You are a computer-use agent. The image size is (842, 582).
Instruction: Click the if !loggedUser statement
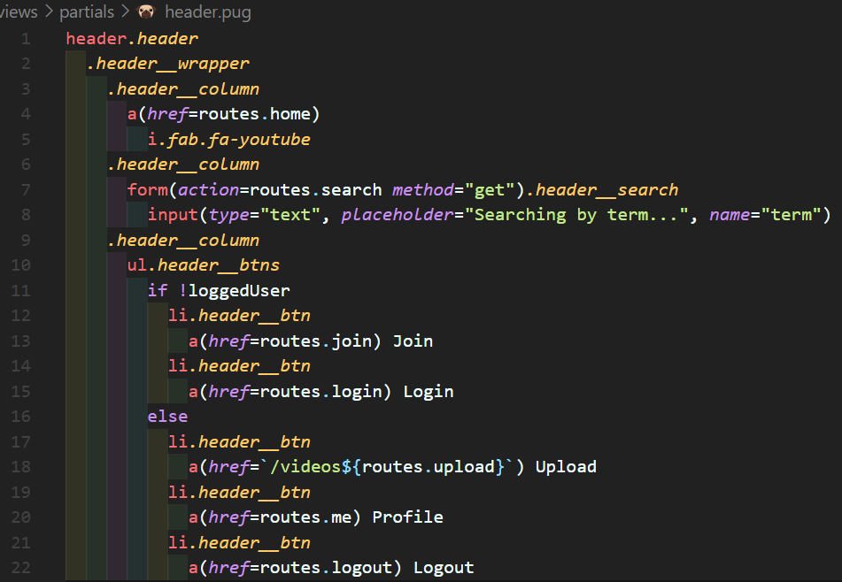tap(219, 291)
